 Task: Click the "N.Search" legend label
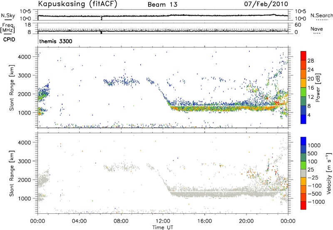(x=321, y=15)
